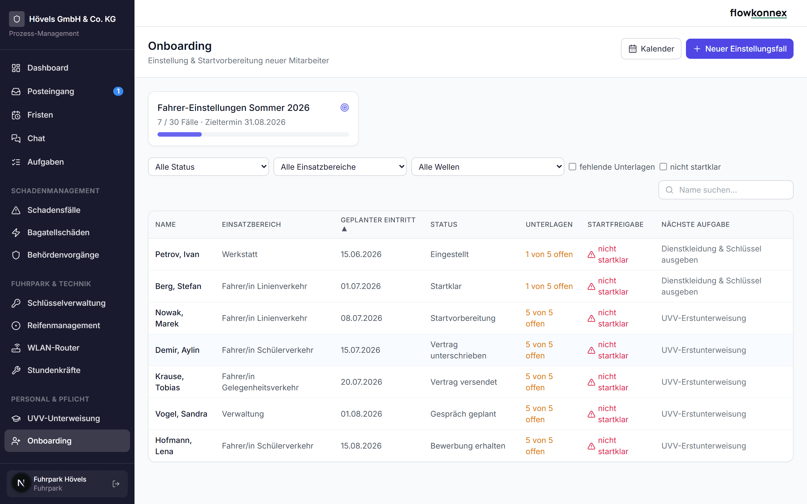The image size is (807, 504).
Task: Click 'Fahrer/in Gelegenheitsverkehr' cell
Action: (260, 382)
